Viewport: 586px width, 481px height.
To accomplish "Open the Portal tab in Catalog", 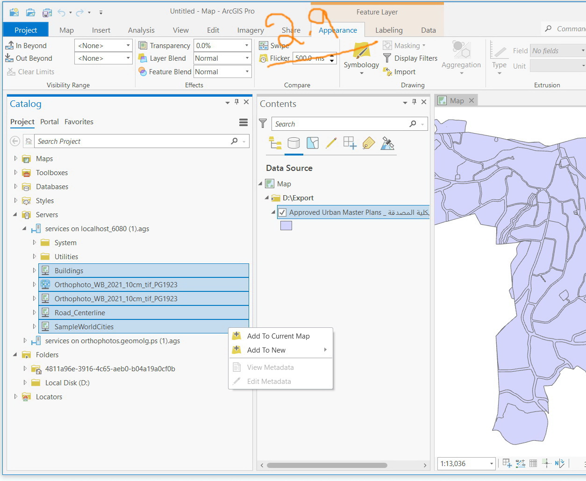I will pos(49,122).
